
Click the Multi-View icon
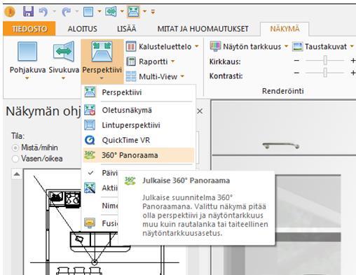pos(131,76)
